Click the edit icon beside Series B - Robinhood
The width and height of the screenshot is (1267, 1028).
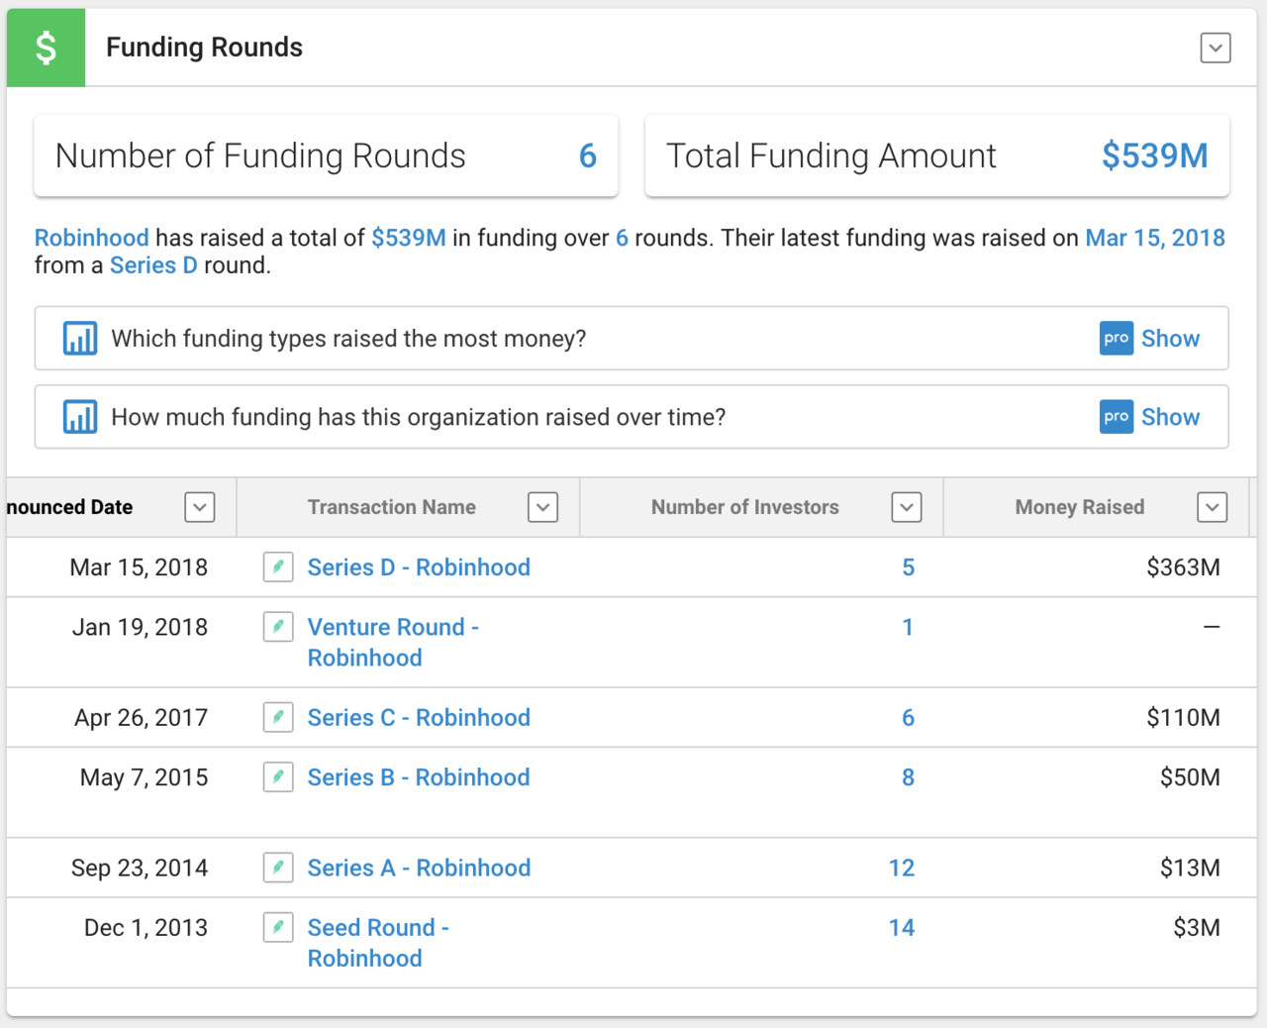pyautogui.click(x=278, y=777)
